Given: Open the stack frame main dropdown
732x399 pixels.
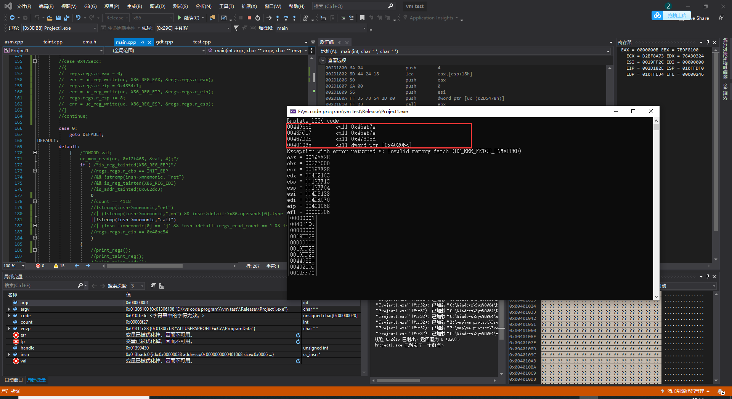Looking at the screenshot, I should click(364, 28).
